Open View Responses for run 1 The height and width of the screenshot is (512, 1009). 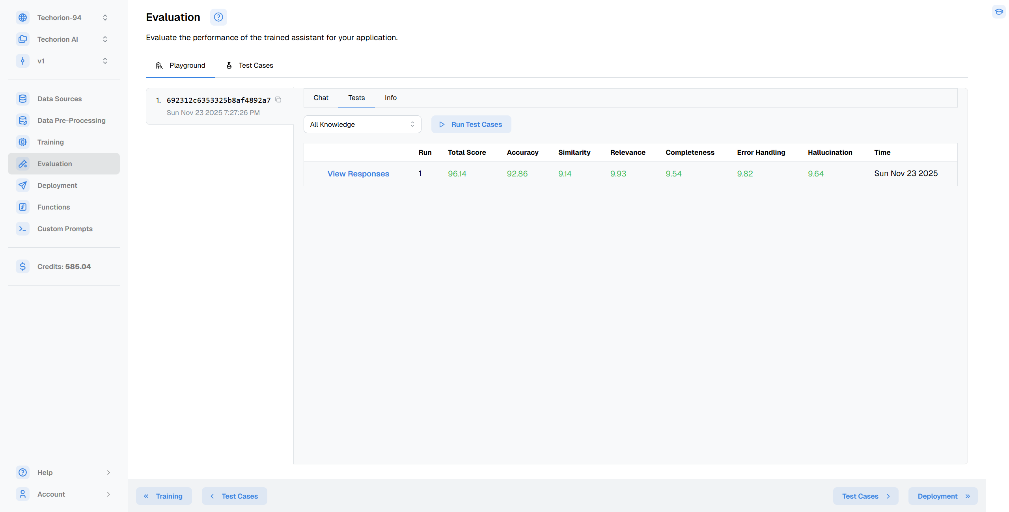tap(358, 173)
